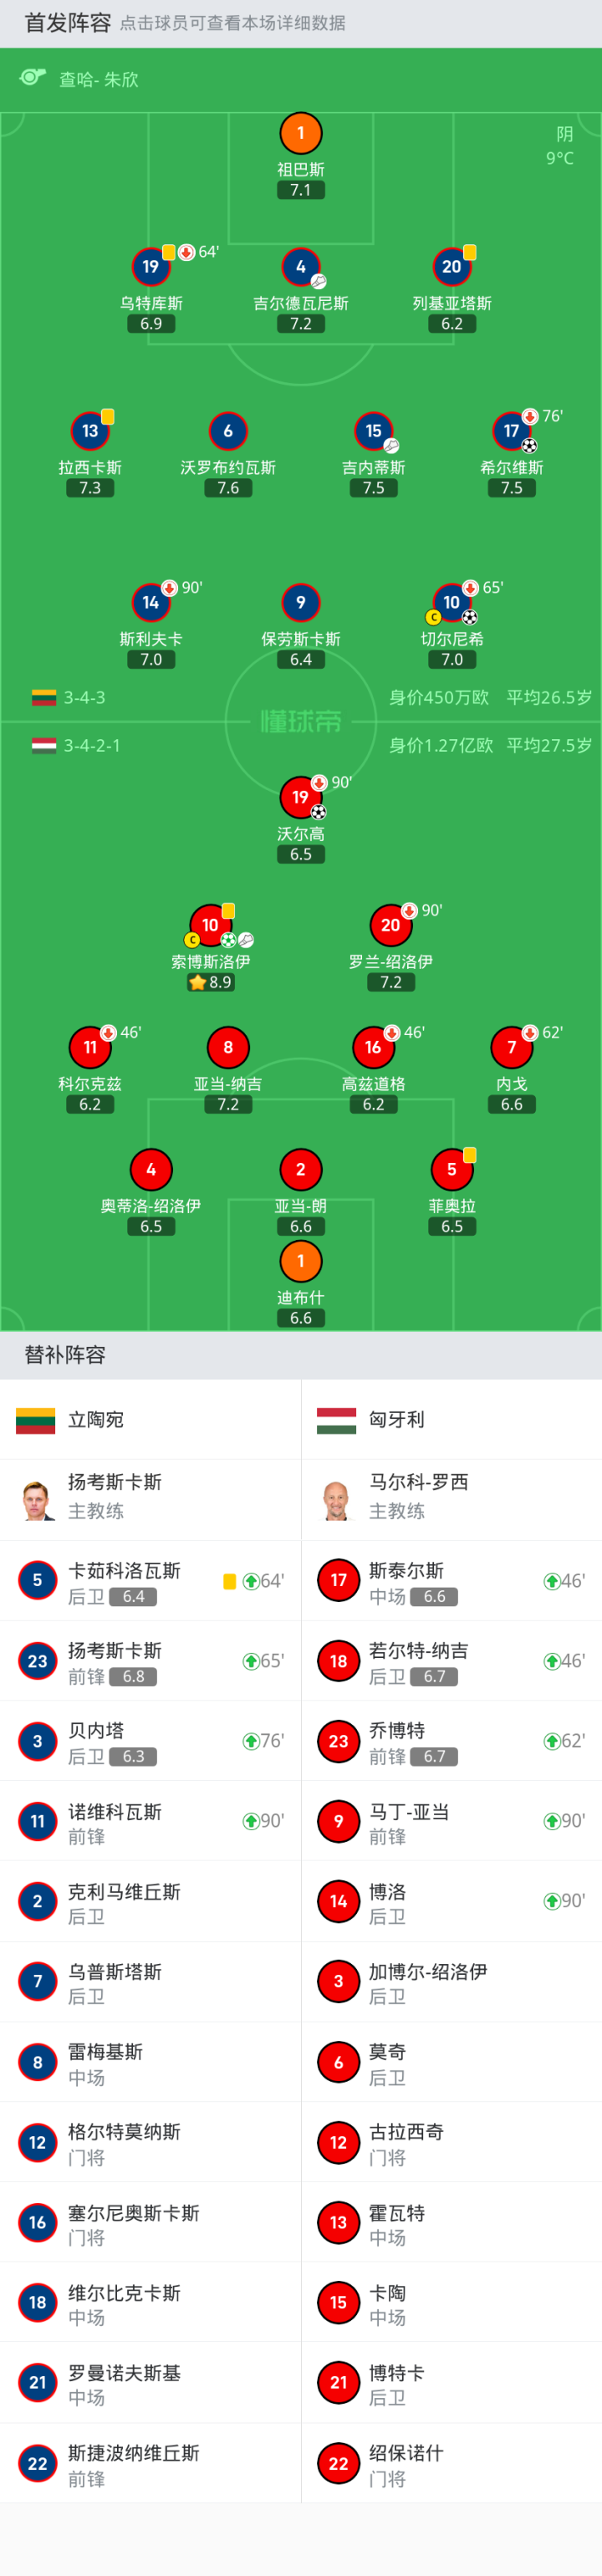Viewport: 602px width, 2576px height.
Task: Tap 替补阵容 section heading
Action: [x=65, y=1354]
